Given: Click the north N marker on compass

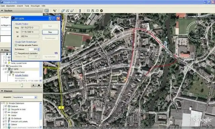Looking at the screenshot, I should [x=197, y=22].
